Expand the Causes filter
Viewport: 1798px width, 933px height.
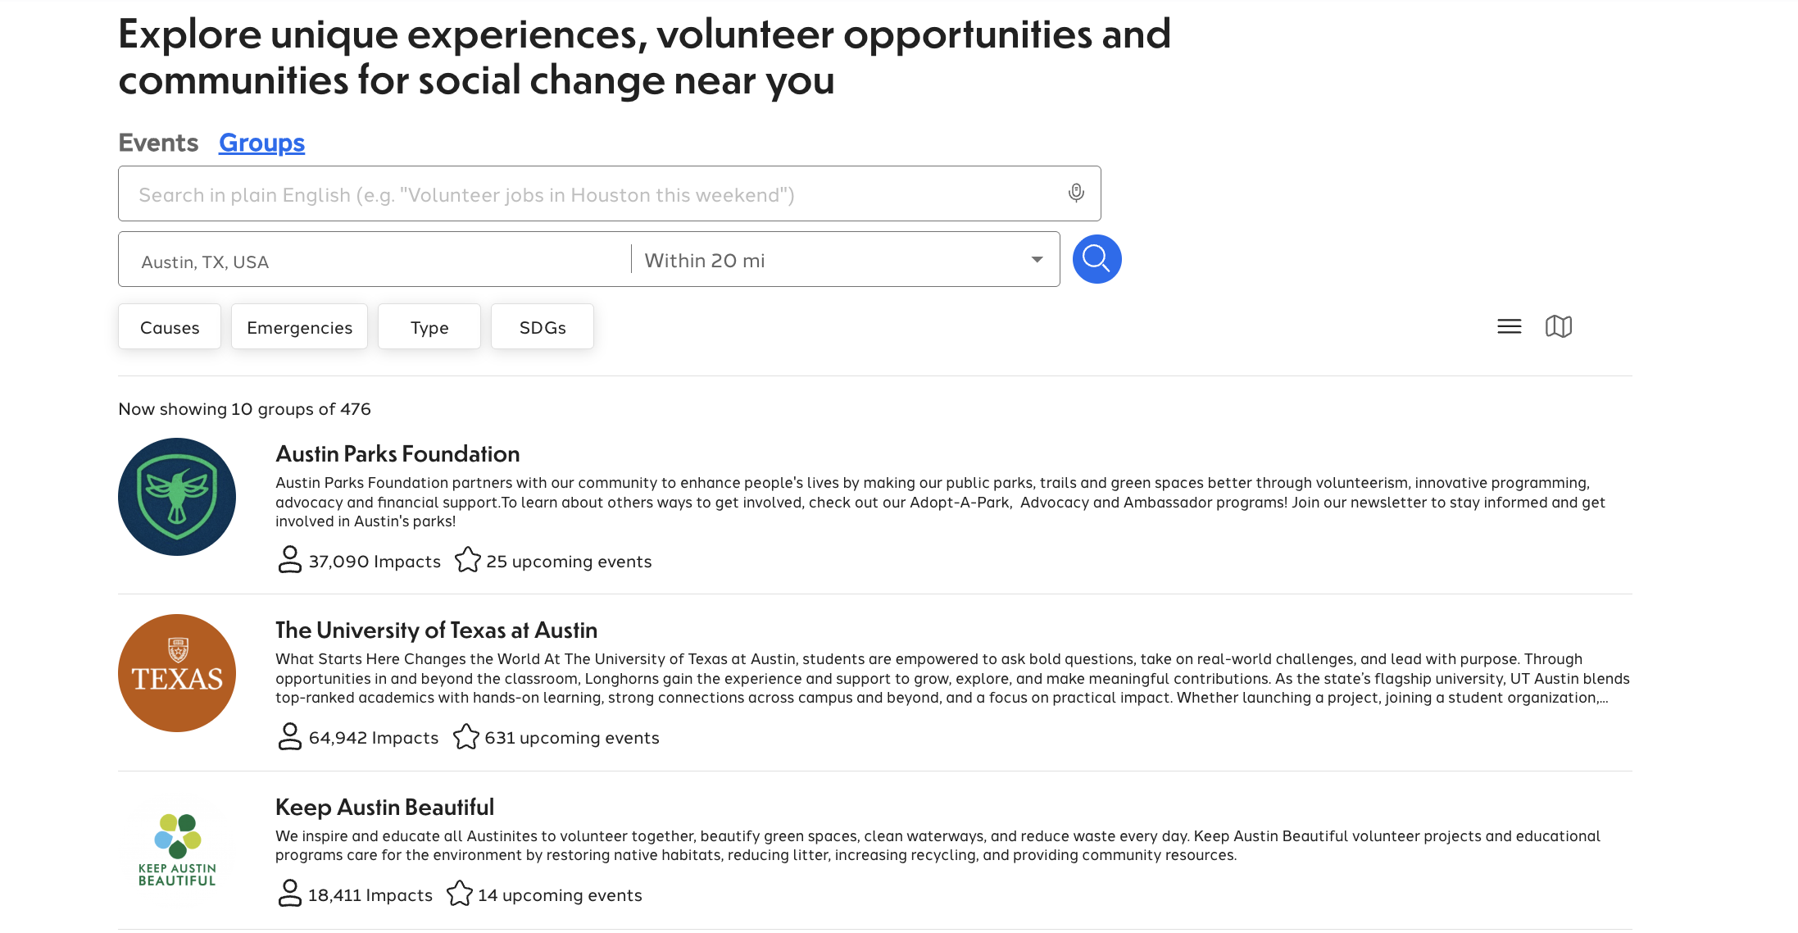click(170, 327)
